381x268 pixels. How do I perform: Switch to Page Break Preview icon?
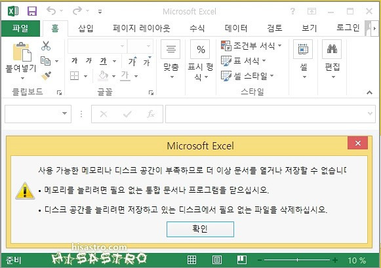point(242,259)
